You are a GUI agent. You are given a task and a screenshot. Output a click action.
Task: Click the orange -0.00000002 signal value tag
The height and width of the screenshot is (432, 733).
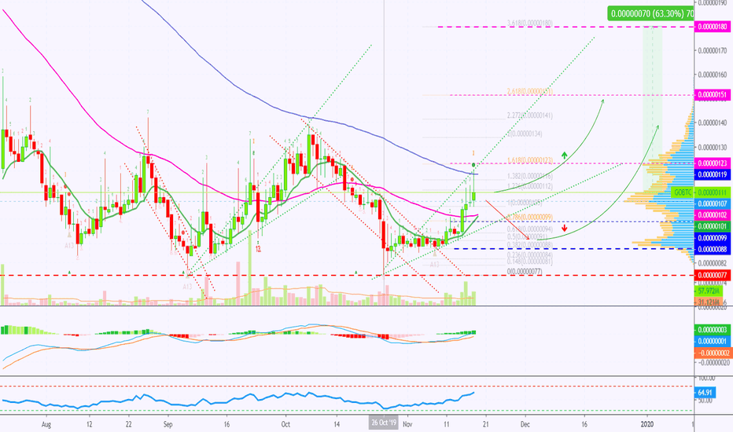coord(713,353)
